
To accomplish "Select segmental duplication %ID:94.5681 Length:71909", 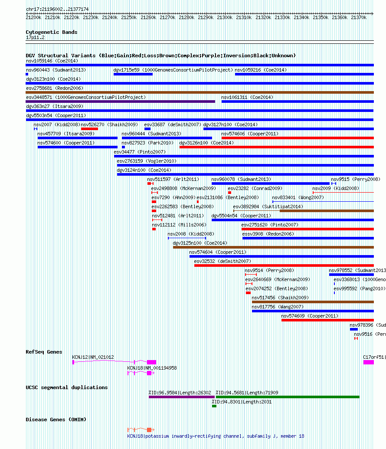I will coord(288,397).
